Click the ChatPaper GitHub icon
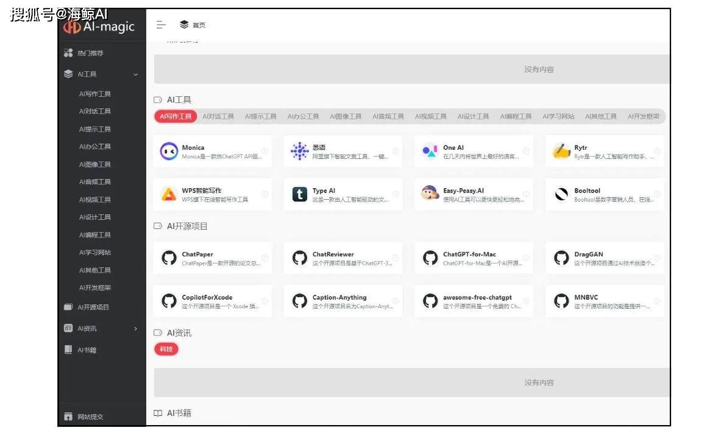Viewport: 724px width, 433px height. point(169,258)
